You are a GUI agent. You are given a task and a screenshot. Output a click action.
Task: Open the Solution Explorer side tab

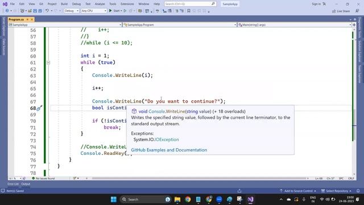point(359,52)
